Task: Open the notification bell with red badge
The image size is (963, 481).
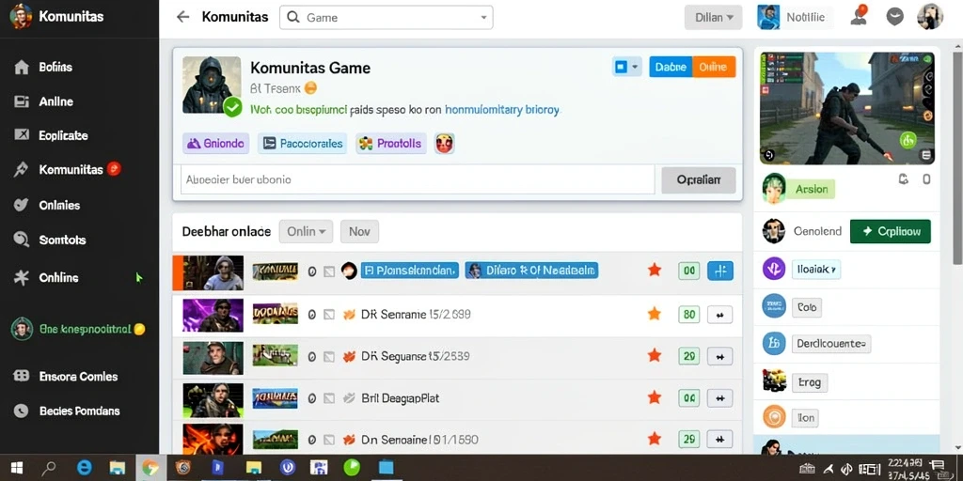Action: coord(859,16)
